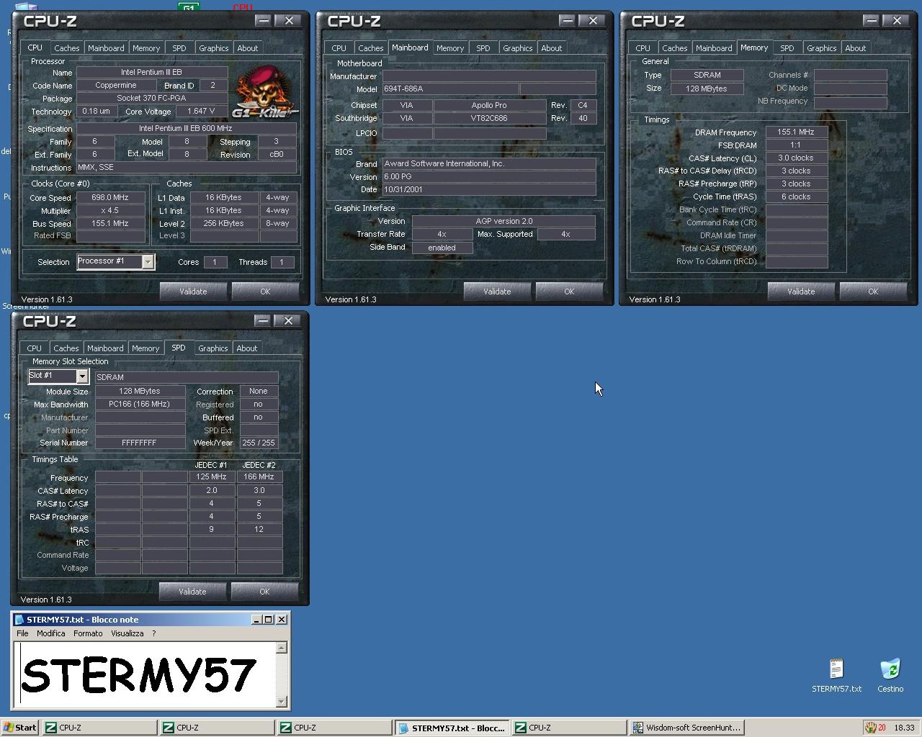Open Graphics tab in SPD window
922x737 pixels.
tap(213, 348)
